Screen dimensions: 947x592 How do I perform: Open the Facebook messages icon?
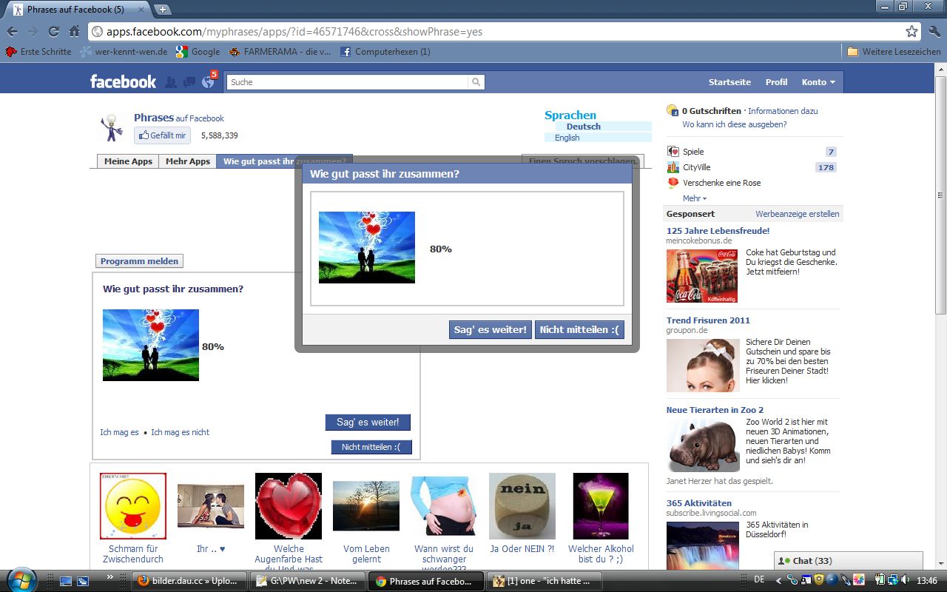[189, 82]
